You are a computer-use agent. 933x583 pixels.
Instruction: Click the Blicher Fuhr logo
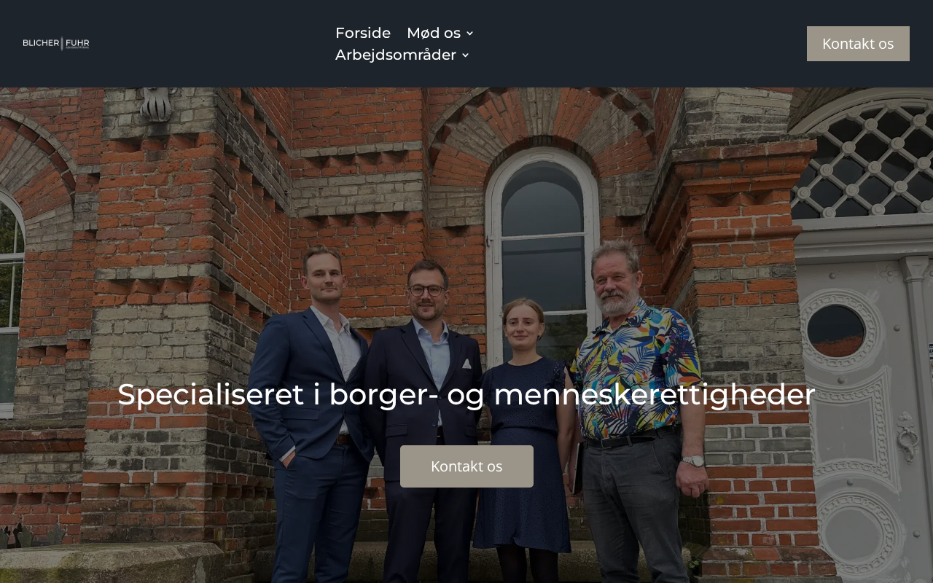[x=56, y=44]
